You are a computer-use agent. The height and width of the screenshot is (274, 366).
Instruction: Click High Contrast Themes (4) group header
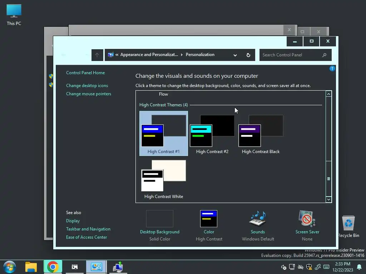pyautogui.click(x=164, y=105)
